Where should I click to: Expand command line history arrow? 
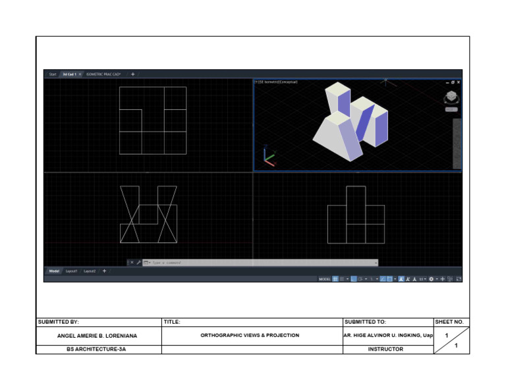click(x=376, y=263)
